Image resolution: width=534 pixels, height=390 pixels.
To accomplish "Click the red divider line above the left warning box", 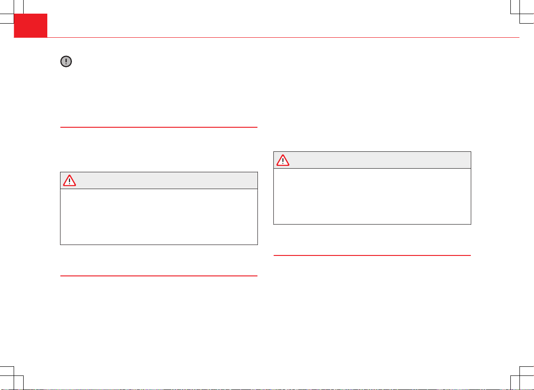I will coord(159,127).
